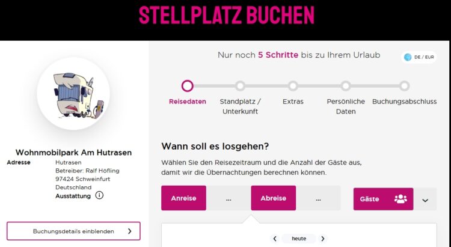This screenshot has width=451, height=247.
Task: Click the Wohnmobilpark camper logo image
Action: (x=73, y=94)
